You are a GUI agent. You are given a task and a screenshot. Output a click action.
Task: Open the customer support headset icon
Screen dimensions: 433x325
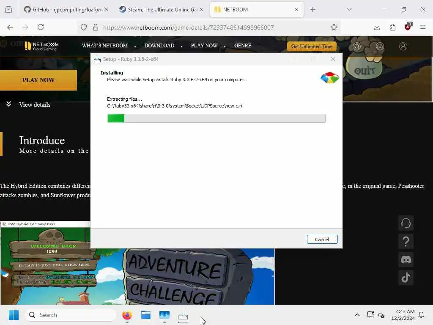(x=406, y=223)
